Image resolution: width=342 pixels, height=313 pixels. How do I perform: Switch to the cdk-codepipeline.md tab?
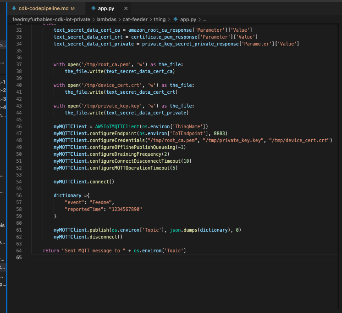[x=44, y=9]
